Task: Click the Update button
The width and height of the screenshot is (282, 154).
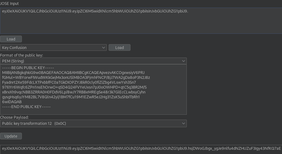Action: point(11,136)
